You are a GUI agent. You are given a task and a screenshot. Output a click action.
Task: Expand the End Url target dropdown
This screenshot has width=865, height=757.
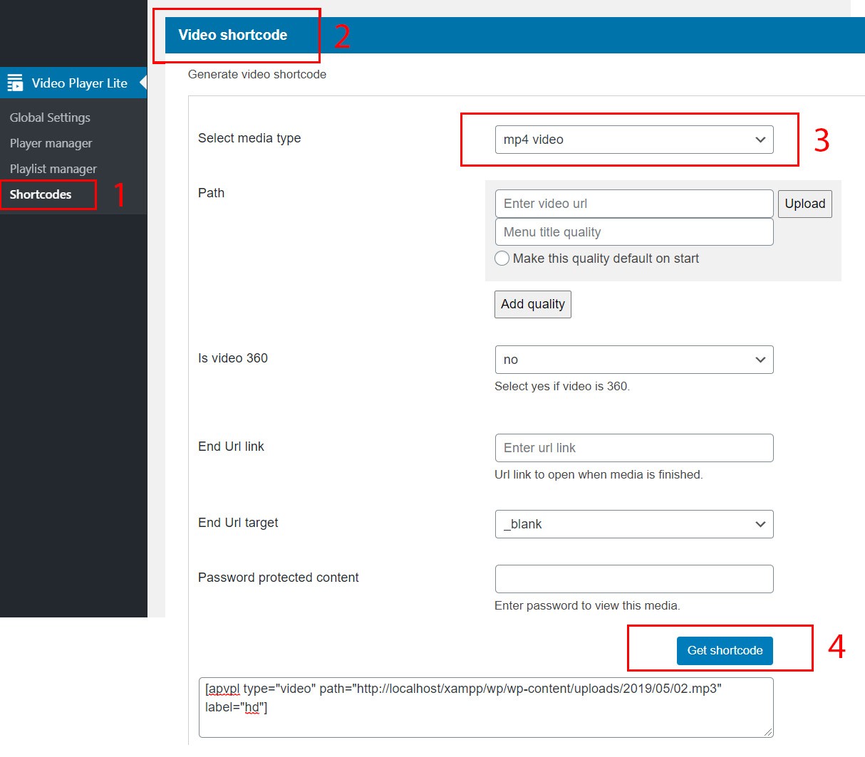tap(633, 524)
